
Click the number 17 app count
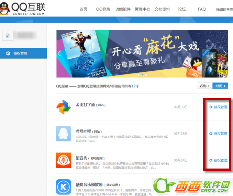tap(134, 86)
